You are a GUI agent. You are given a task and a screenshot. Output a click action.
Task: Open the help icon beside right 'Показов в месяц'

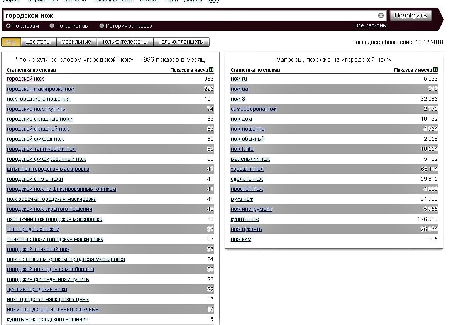pos(435,70)
